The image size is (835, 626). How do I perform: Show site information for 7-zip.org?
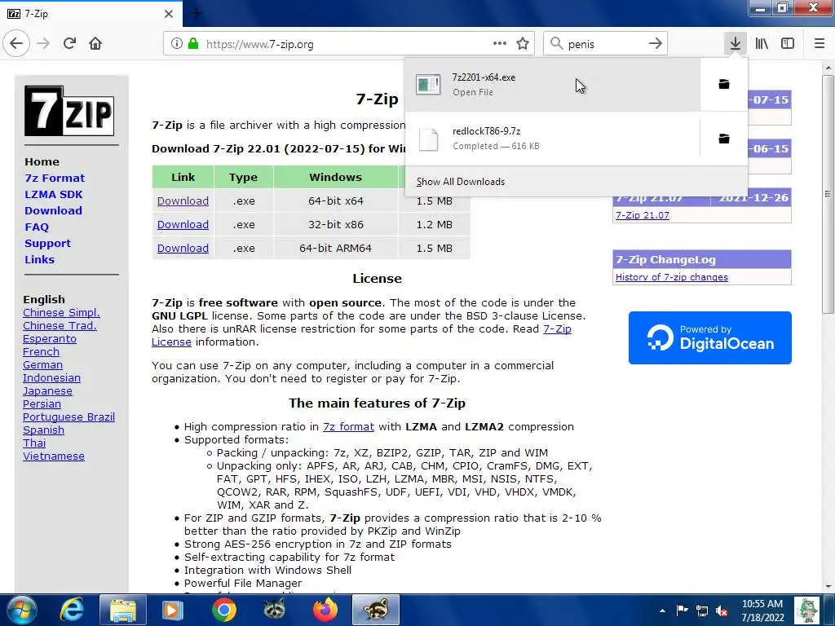177,44
